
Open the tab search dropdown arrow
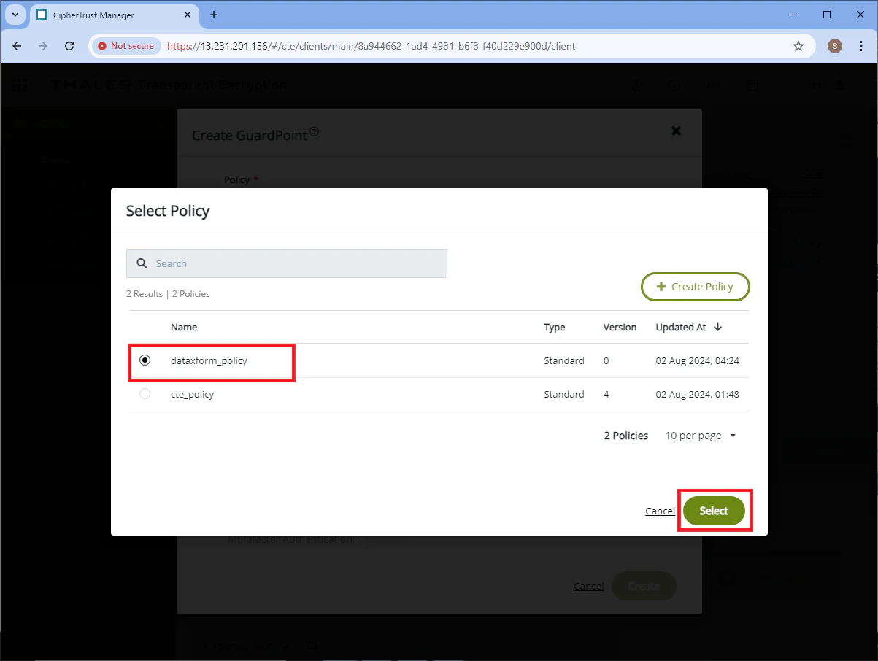pyautogui.click(x=15, y=15)
